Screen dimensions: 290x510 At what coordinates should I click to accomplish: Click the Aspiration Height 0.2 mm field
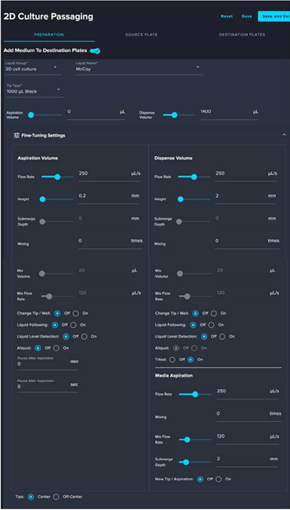click(110, 198)
